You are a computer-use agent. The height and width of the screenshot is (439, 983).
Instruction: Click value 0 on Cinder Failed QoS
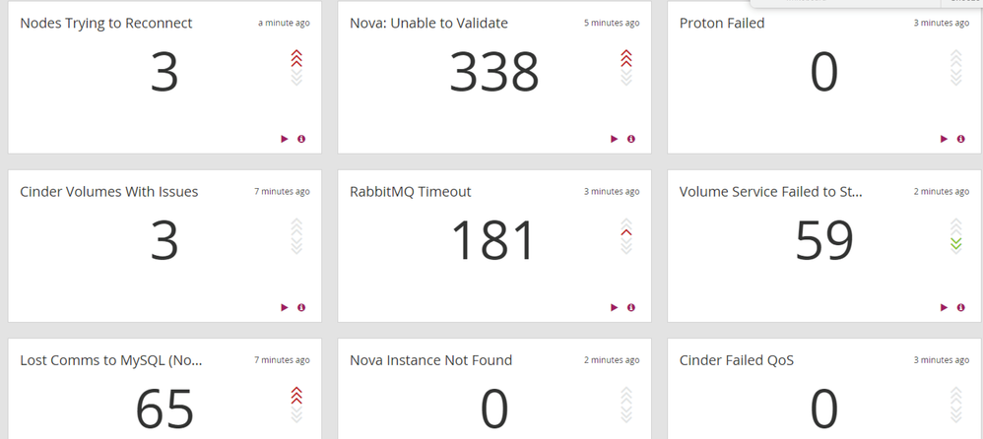click(x=824, y=408)
